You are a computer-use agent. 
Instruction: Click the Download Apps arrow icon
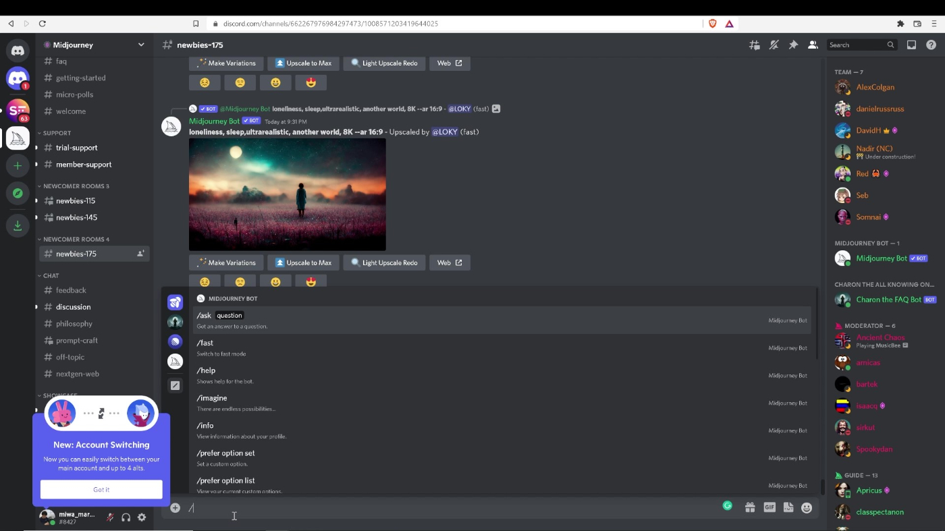pos(18,225)
